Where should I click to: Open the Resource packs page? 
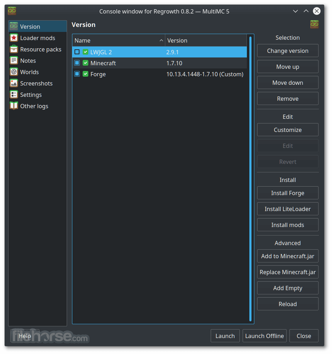click(38, 49)
